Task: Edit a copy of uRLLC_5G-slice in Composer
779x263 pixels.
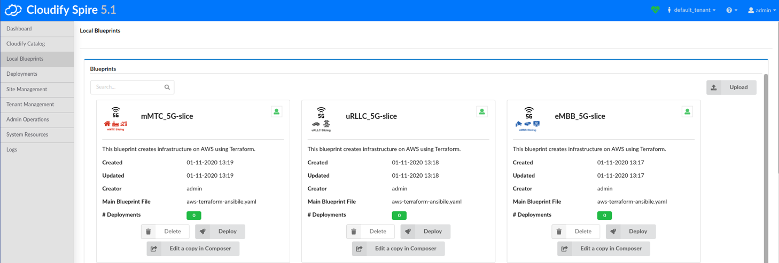Action: [x=398, y=249]
